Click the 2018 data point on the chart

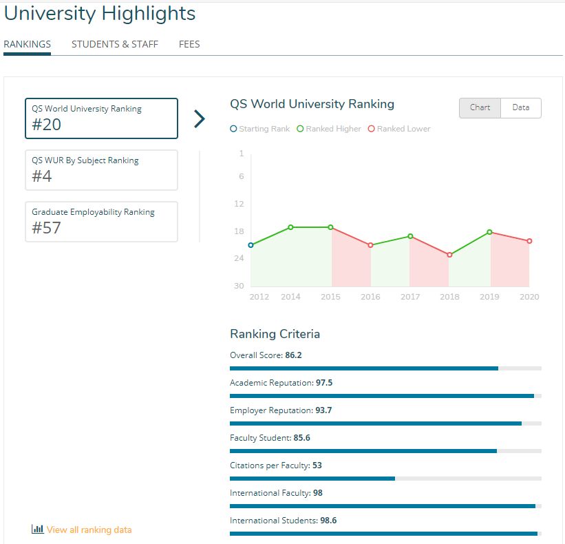(449, 255)
